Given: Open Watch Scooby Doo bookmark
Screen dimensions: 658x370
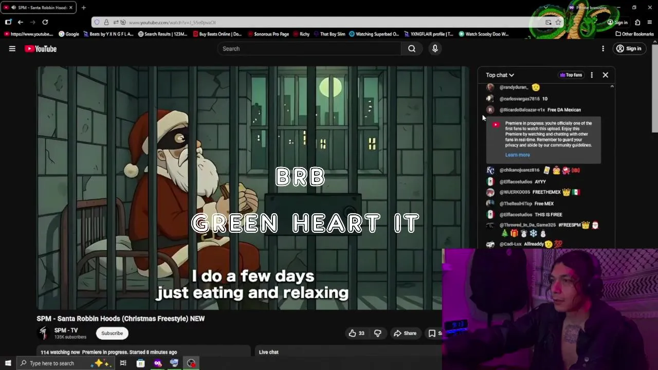Looking at the screenshot, I should [x=484, y=34].
